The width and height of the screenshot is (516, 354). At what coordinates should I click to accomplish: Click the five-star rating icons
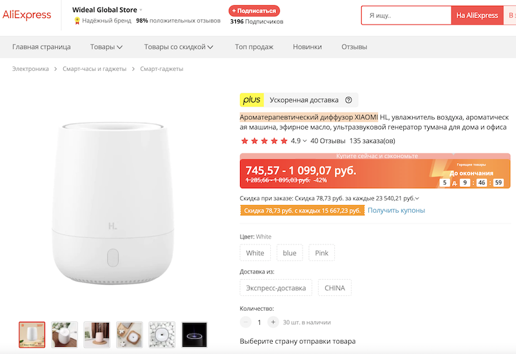pos(264,141)
